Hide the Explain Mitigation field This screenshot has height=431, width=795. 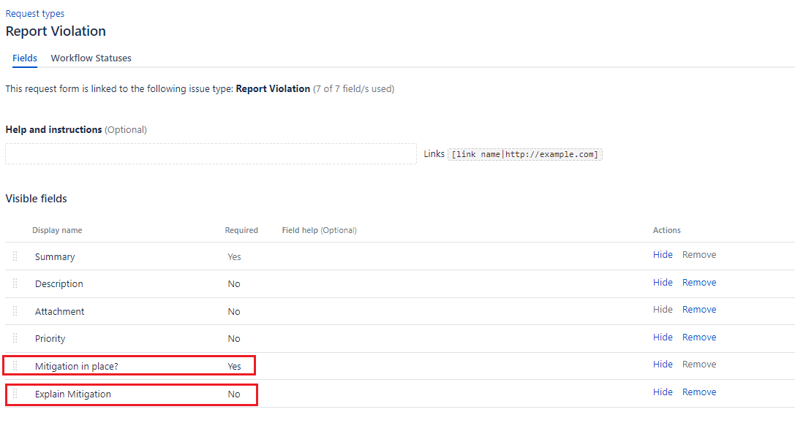663,392
